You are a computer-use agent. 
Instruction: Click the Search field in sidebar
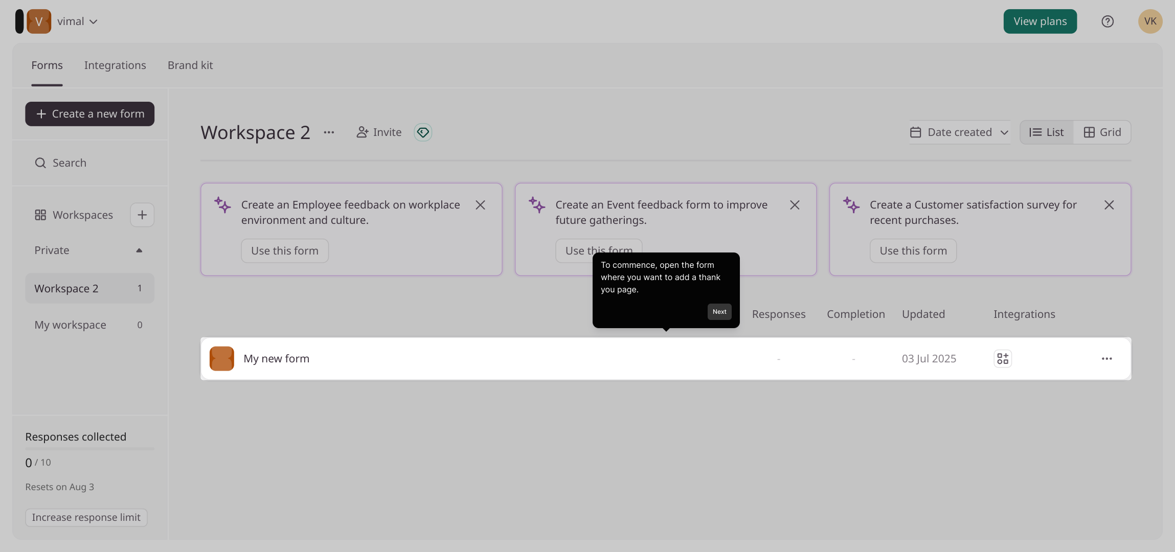(89, 163)
